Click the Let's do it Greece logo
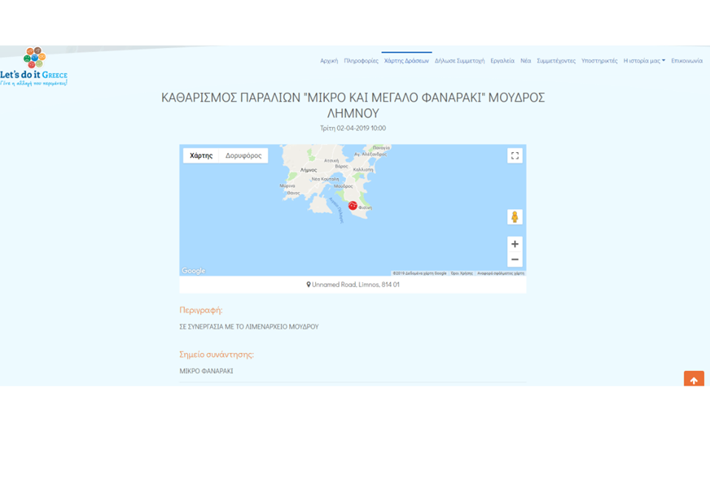 click(x=34, y=67)
